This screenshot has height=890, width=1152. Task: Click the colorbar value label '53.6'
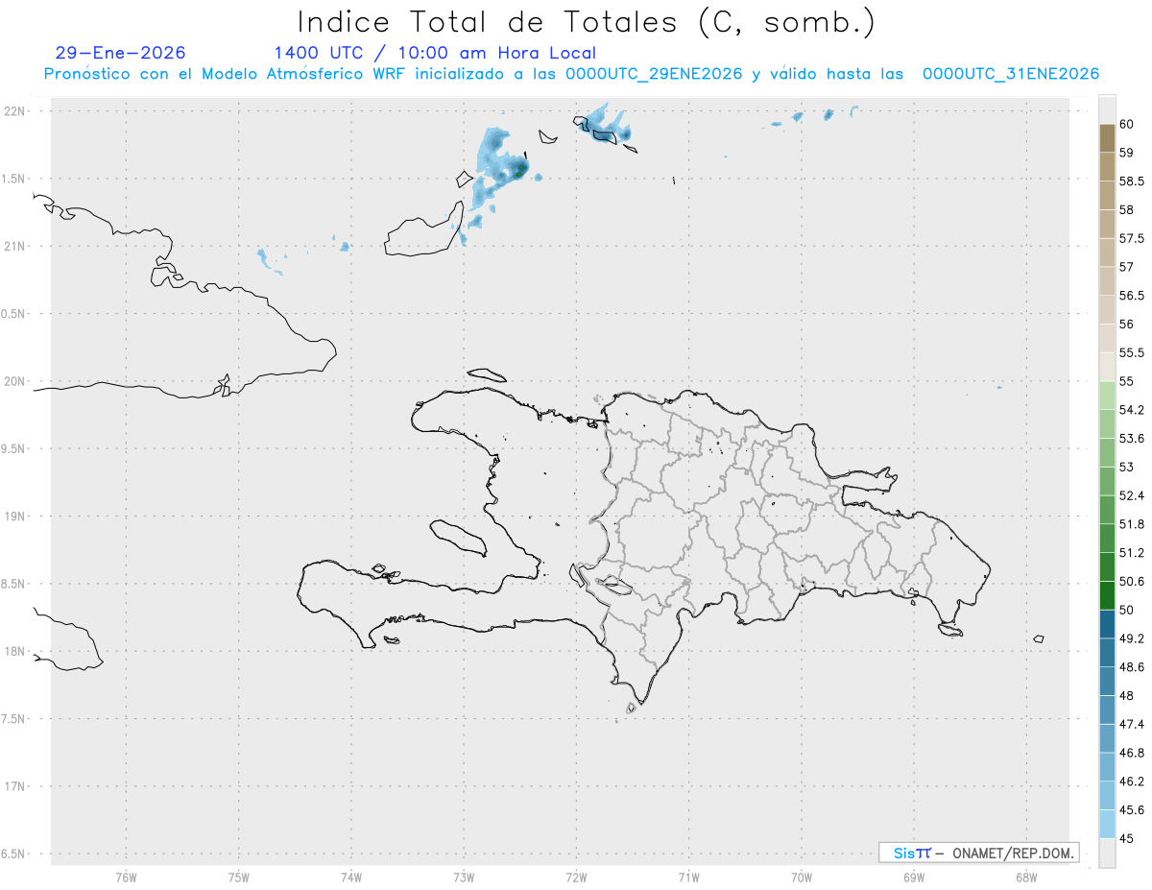(1131, 439)
